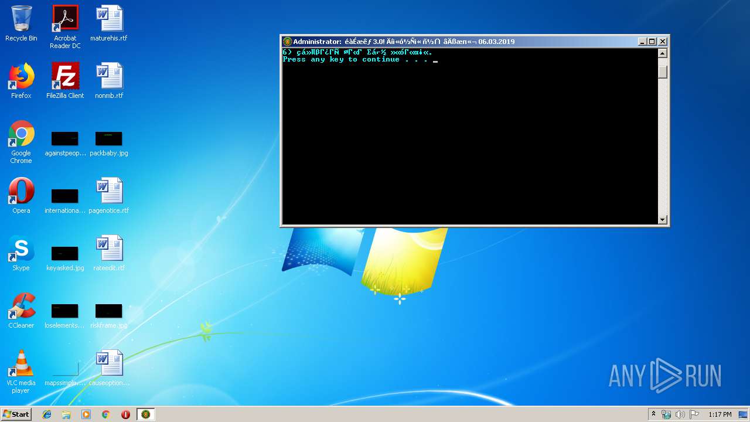Select mapssimpla... file on desktop

click(65, 373)
